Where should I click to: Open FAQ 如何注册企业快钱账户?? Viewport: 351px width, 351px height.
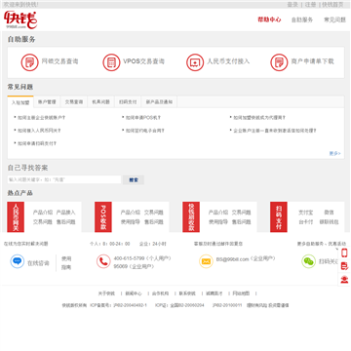coord(41,118)
